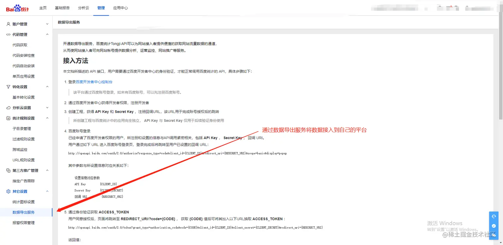Open 过滤规则设置 in the sidebar
Viewport: 503px width, 245px height.
(24, 139)
